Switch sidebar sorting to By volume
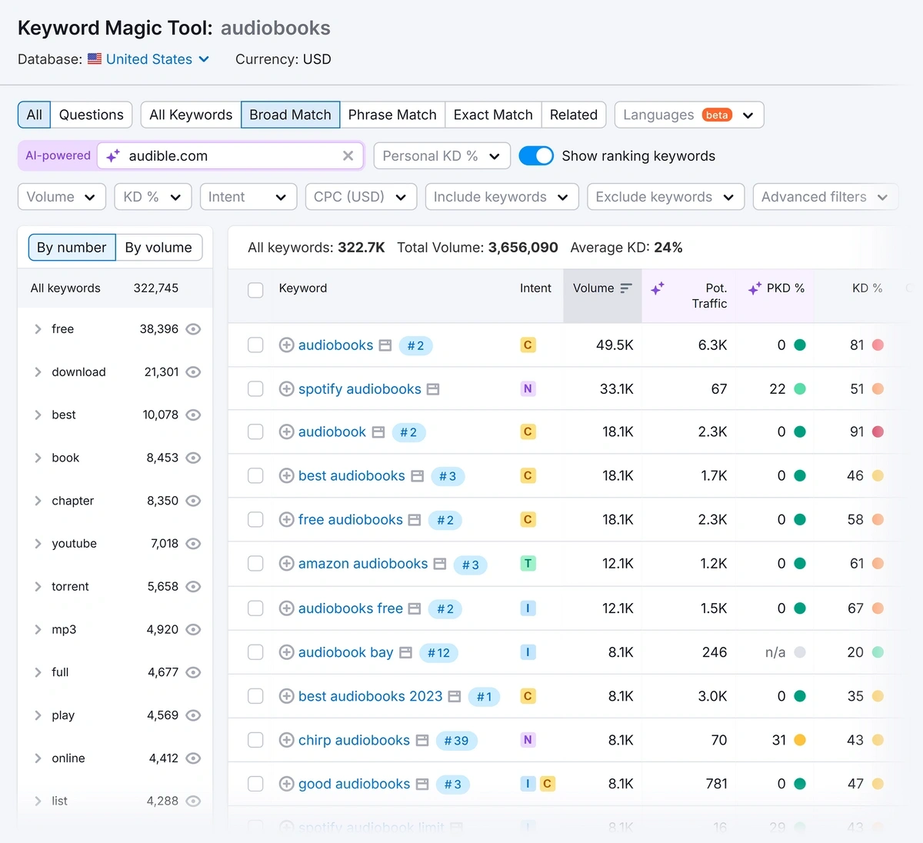Screen dimensions: 923x843 (x=158, y=247)
